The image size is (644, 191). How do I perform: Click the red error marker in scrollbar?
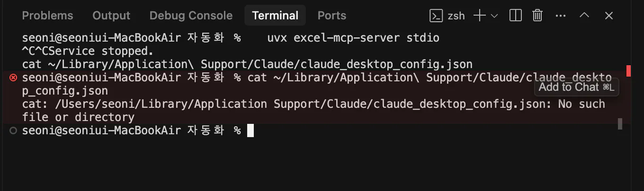tap(628, 71)
